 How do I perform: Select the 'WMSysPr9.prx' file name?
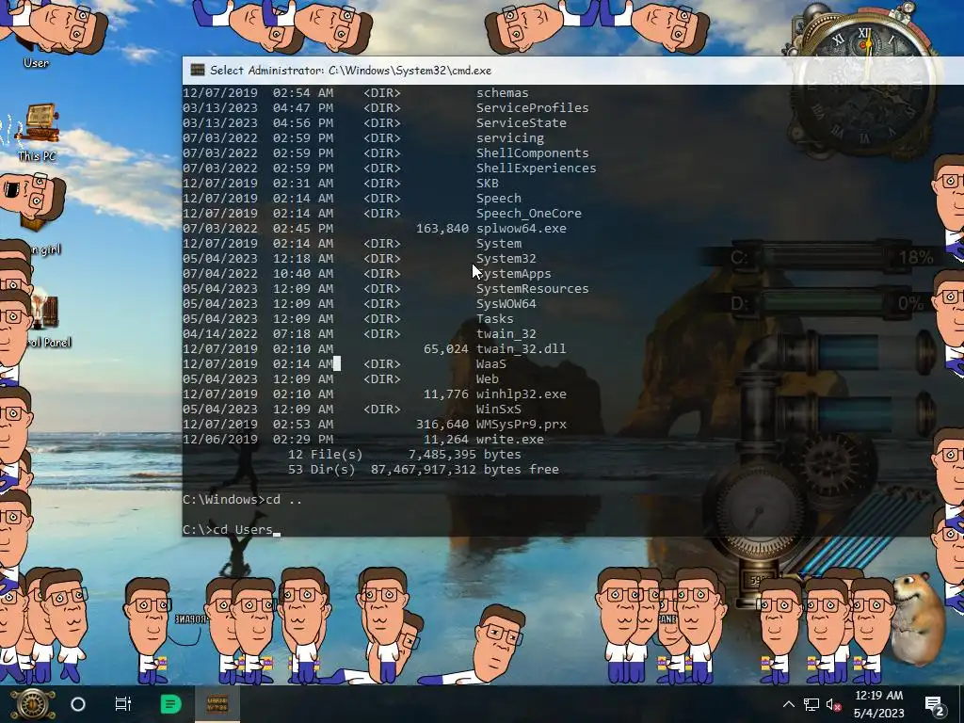(522, 425)
